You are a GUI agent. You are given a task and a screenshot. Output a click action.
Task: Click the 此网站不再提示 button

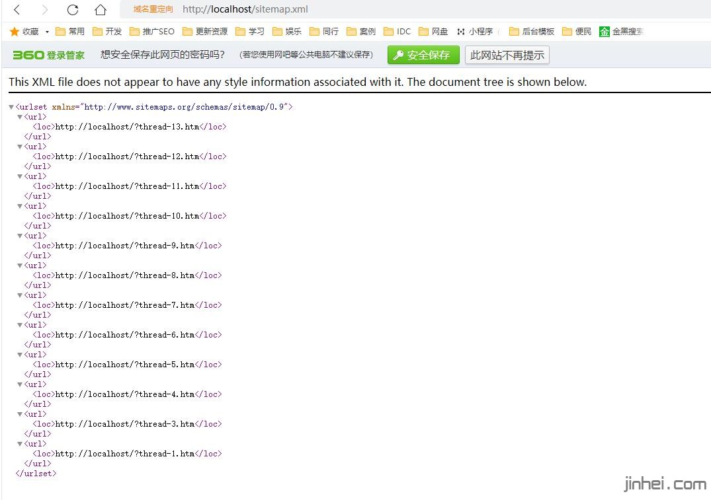pyautogui.click(x=507, y=55)
